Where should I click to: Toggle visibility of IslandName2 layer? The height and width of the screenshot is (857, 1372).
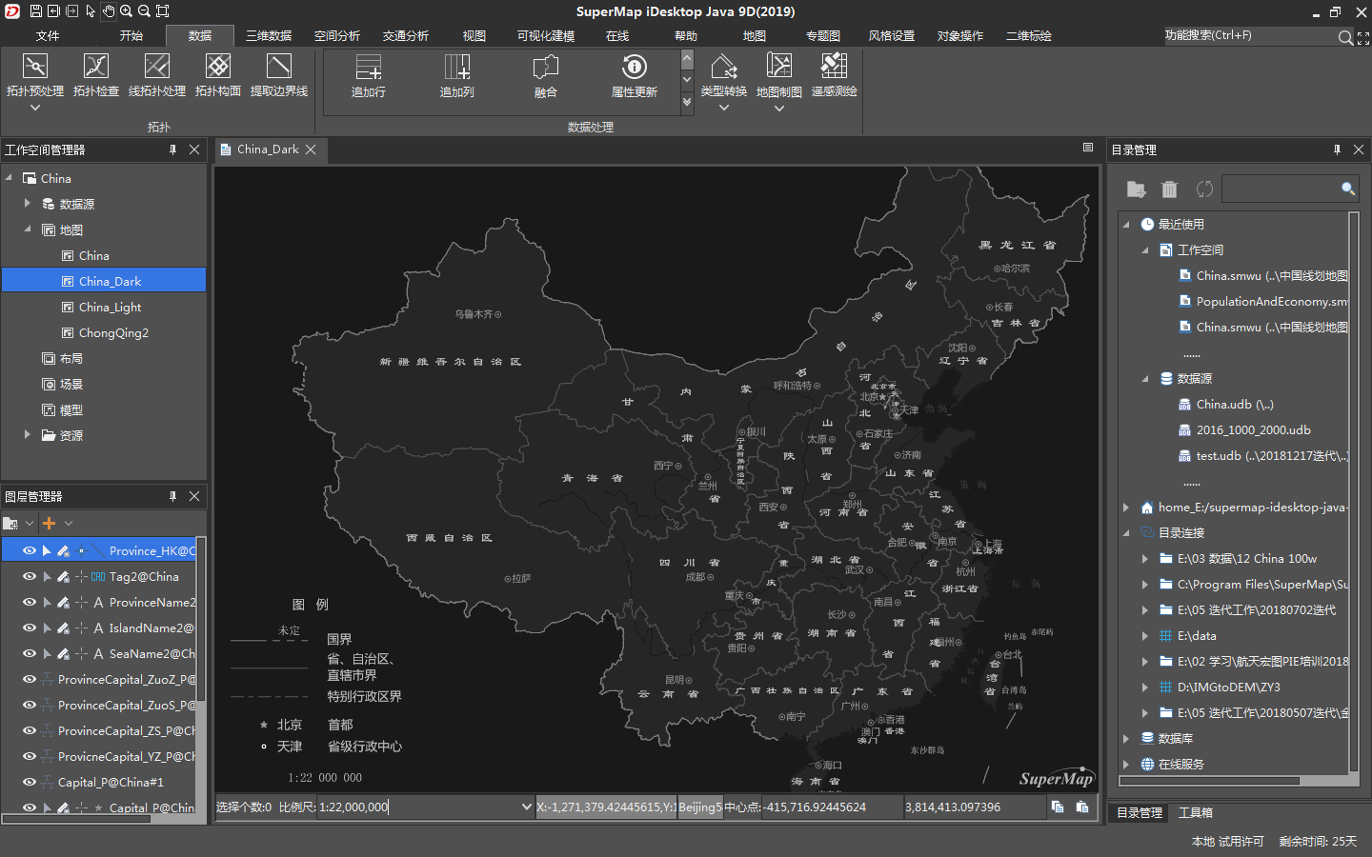pyautogui.click(x=30, y=628)
